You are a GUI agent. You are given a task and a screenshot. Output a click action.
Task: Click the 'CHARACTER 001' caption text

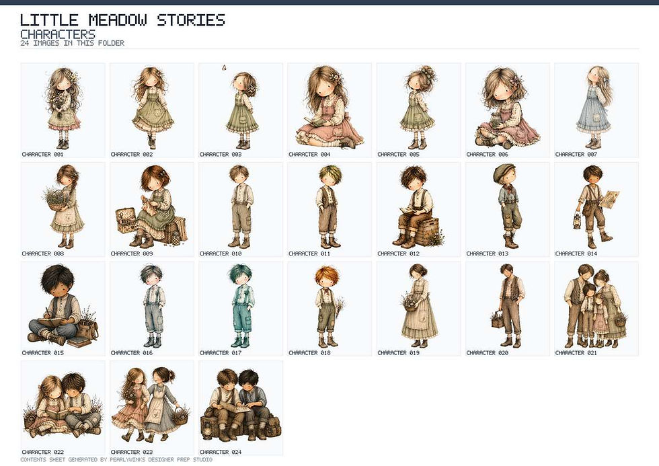point(42,155)
